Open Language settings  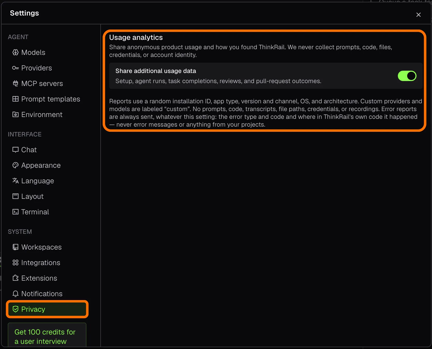coord(47,181)
